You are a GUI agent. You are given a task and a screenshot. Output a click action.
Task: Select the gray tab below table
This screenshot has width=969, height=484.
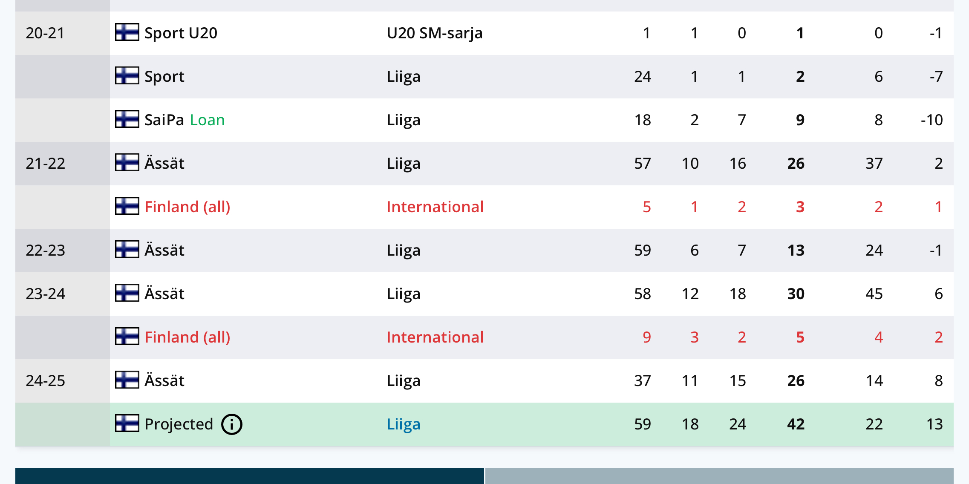(x=719, y=476)
